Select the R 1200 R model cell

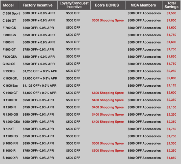click(x=9, y=107)
